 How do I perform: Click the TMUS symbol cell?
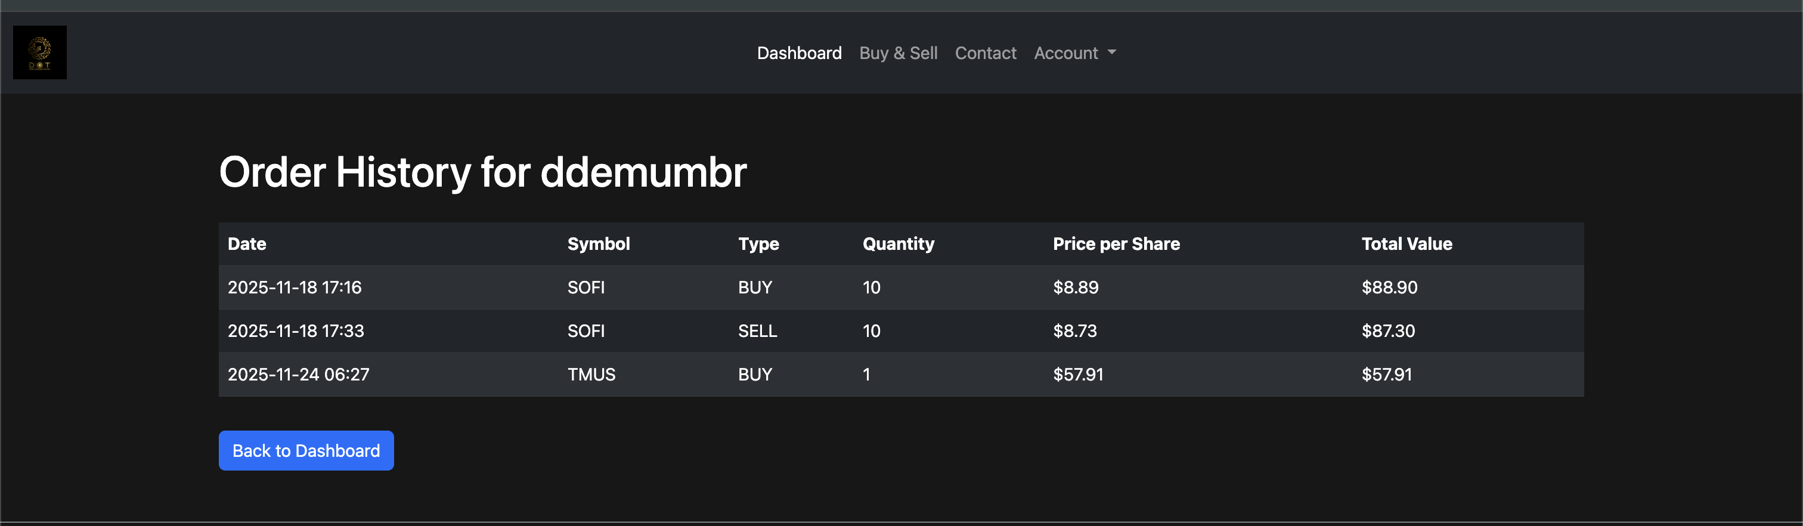591,374
